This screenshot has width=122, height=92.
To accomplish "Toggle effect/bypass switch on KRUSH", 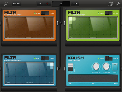I will point(109,59).
